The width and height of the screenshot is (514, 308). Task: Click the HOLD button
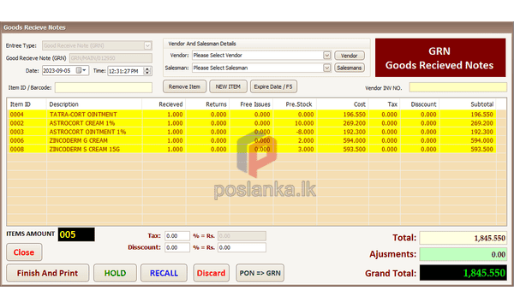115,273
